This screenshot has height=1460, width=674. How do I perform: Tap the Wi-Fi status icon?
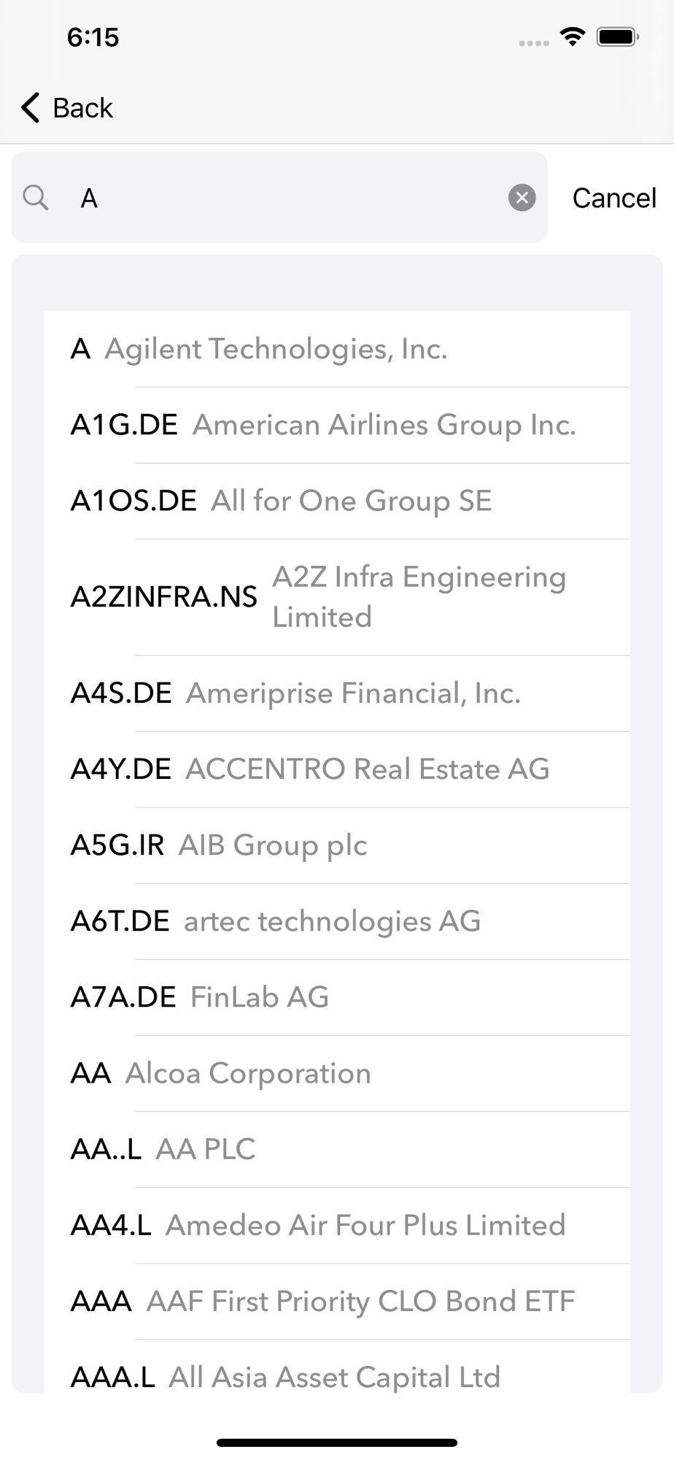pyautogui.click(x=573, y=36)
